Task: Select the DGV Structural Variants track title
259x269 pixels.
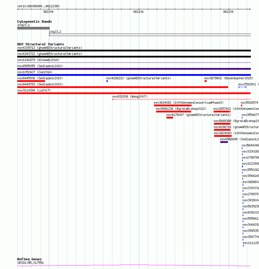Action: [41, 44]
